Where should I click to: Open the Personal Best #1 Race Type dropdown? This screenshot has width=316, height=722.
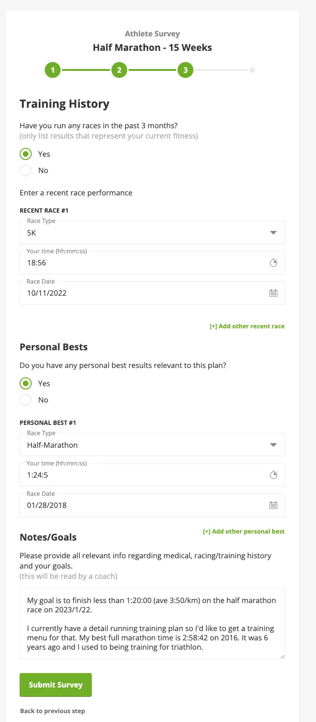click(152, 445)
